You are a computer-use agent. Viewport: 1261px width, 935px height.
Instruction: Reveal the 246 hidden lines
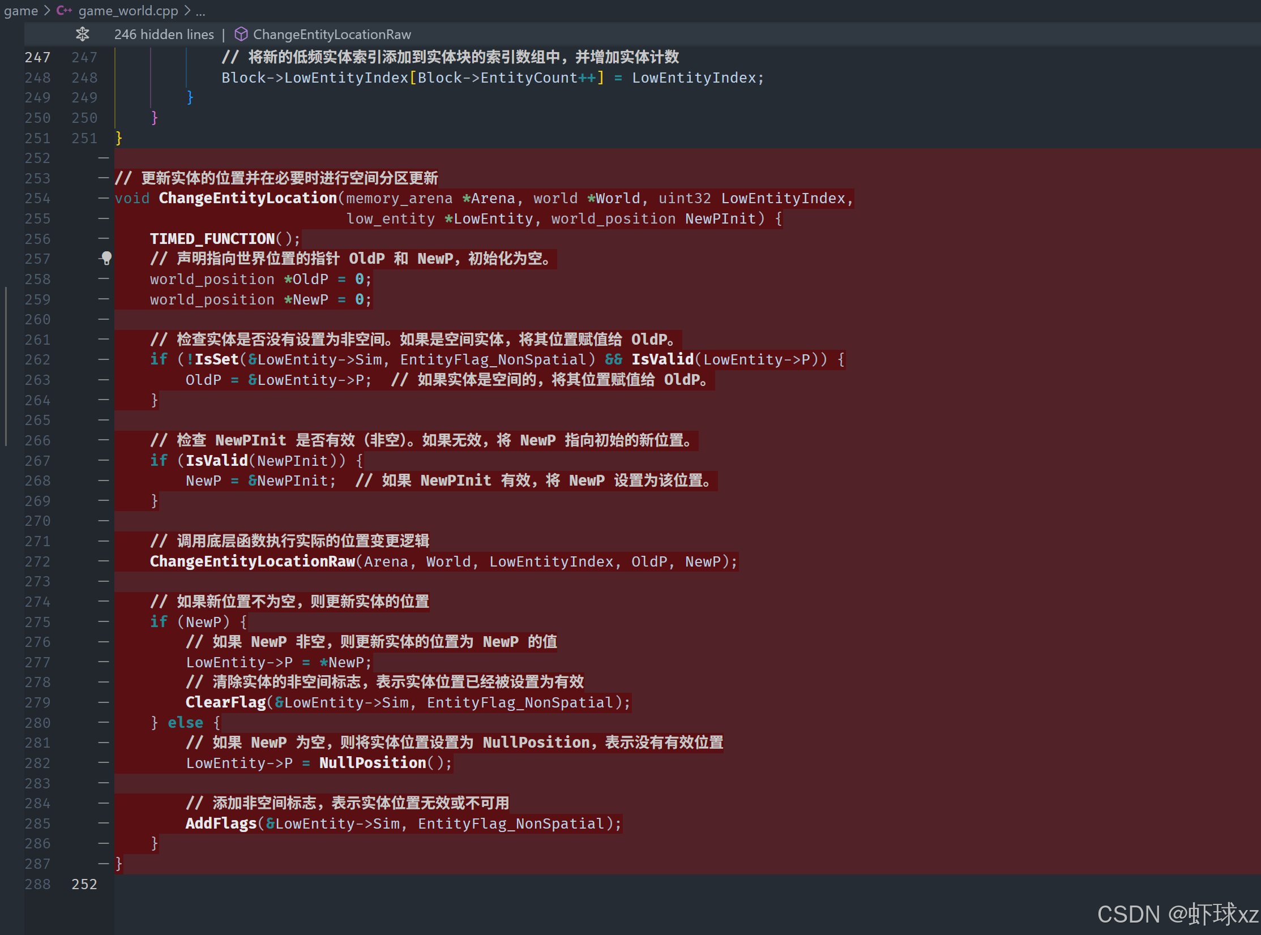(x=164, y=35)
